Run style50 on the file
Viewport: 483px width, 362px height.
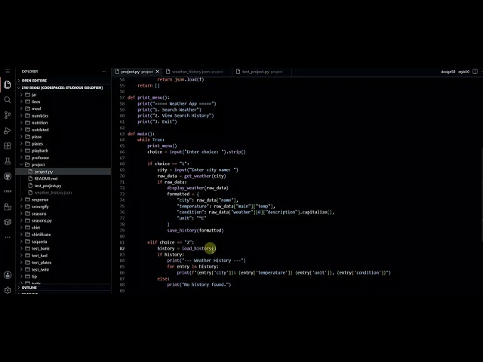[x=463, y=72]
